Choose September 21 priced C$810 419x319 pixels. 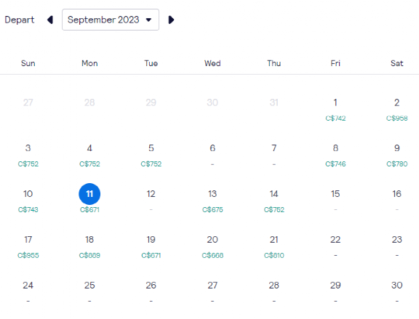(x=274, y=247)
